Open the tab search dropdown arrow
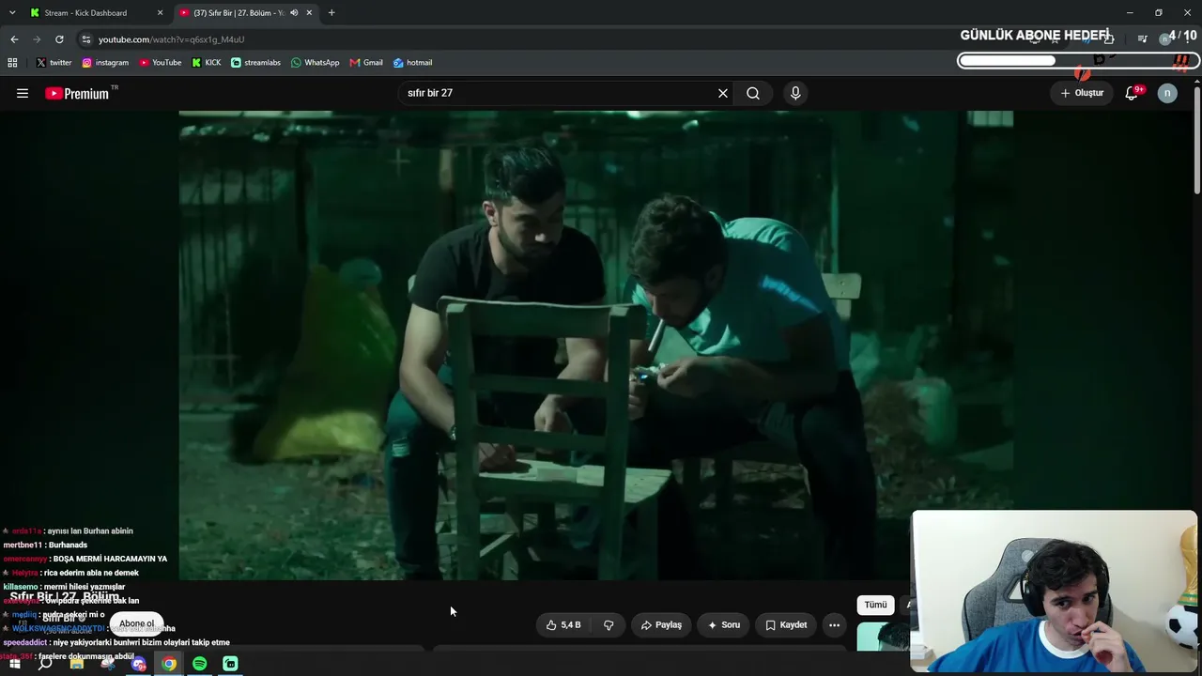The height and width of the screenshot is (676, 1202). [12, 13]
